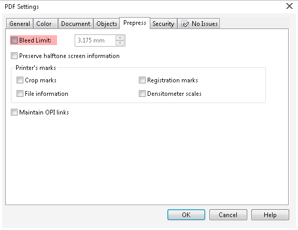Enable Densitometer scales checkbox
Image resolution: width=298 pixels, height=230 pixels.
(142, 93)
